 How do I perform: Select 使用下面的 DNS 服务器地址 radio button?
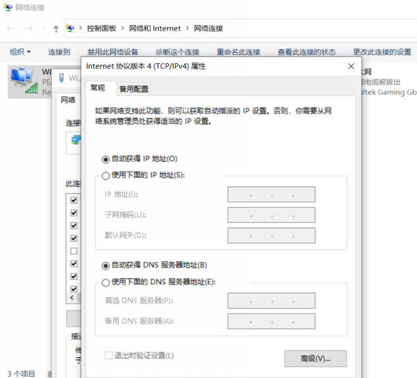pyautogui.click(x=106, y=283)
